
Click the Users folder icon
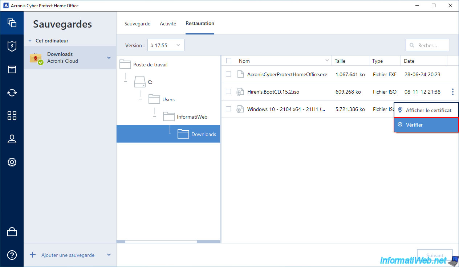154,99
